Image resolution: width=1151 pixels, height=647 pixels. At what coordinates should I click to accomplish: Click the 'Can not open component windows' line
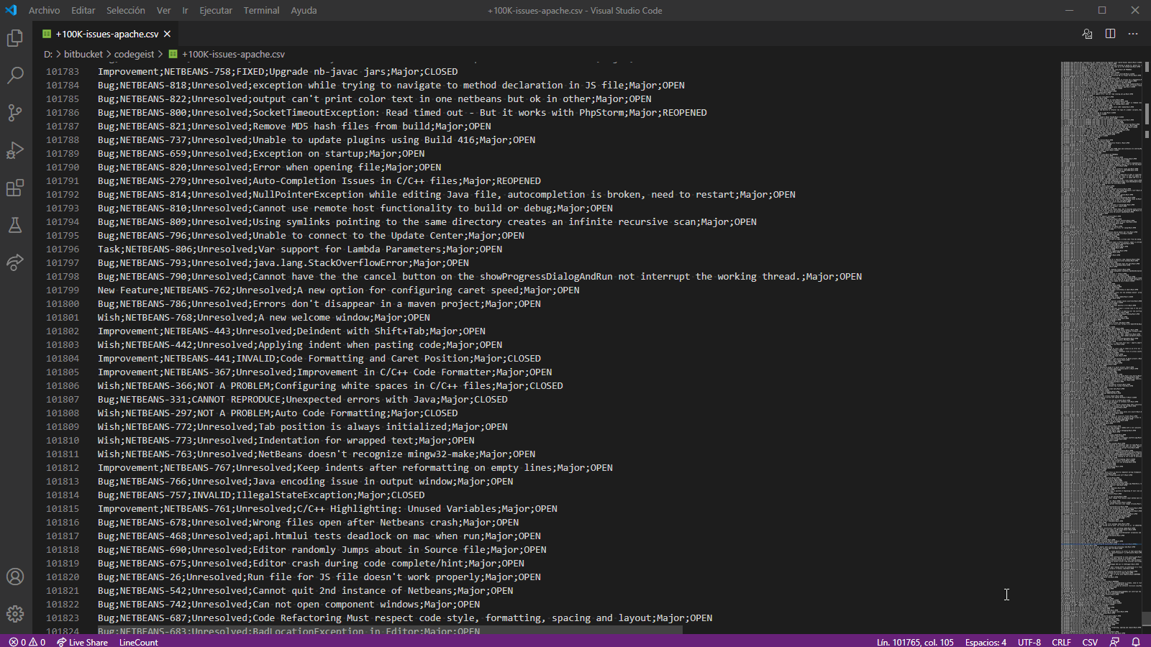288,605
